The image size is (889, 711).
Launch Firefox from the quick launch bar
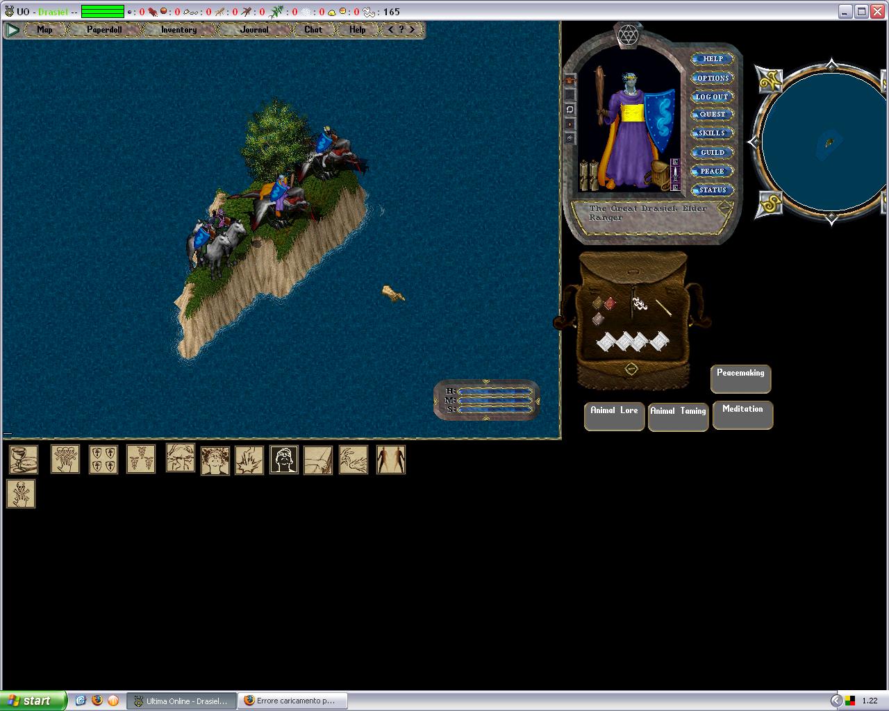97,701
